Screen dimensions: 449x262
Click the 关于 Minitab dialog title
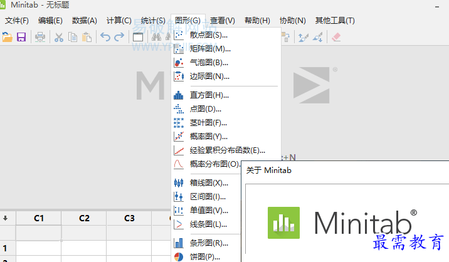click(x=269, y=170)
